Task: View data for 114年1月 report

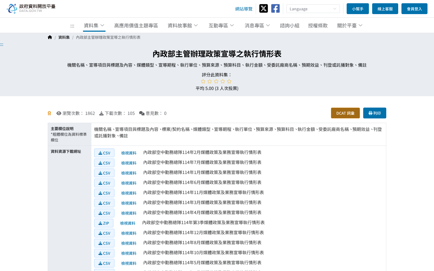Action: pos(129,173)
